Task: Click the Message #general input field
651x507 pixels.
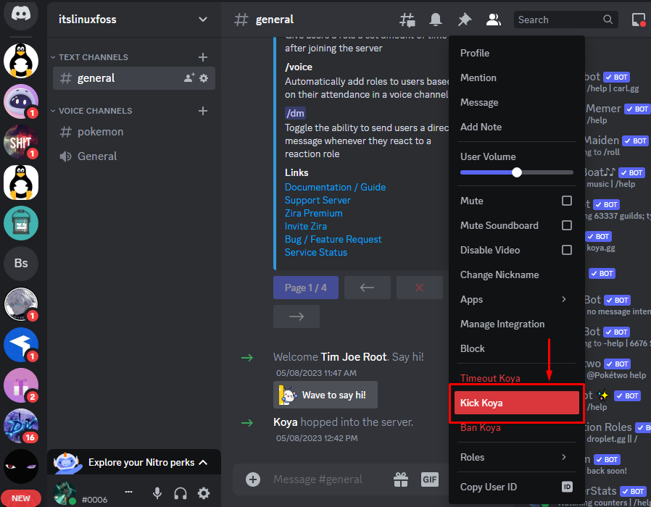Action: pyautogui.click(x=318, y=479)
